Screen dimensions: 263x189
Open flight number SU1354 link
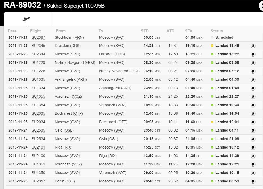38,105
